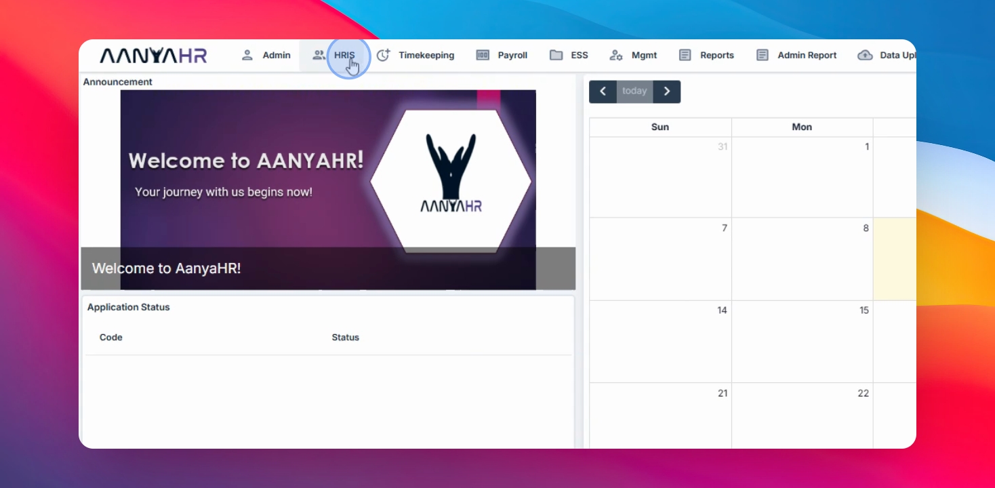
Task: Click the HRIS people icon
Action: point(319,56)
